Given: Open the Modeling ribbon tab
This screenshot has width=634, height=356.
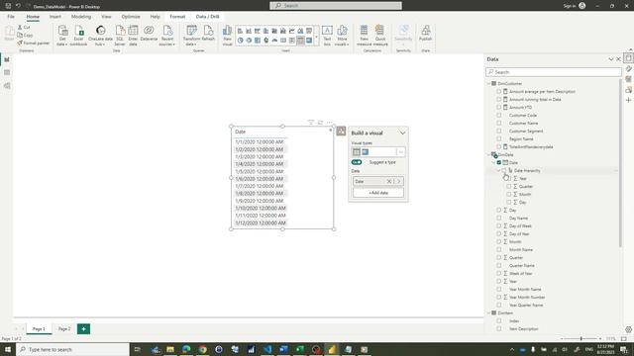Looking at the screenshot, I should click(81, 17).
